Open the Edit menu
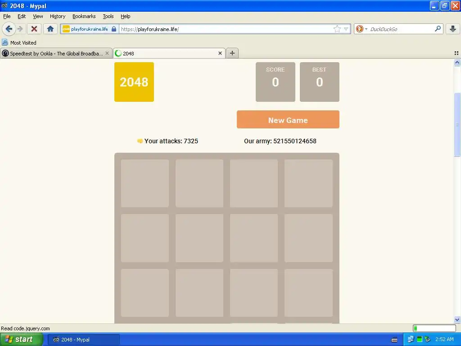The width and height of the screenshot is (461, 346). (x=22, y=16)
